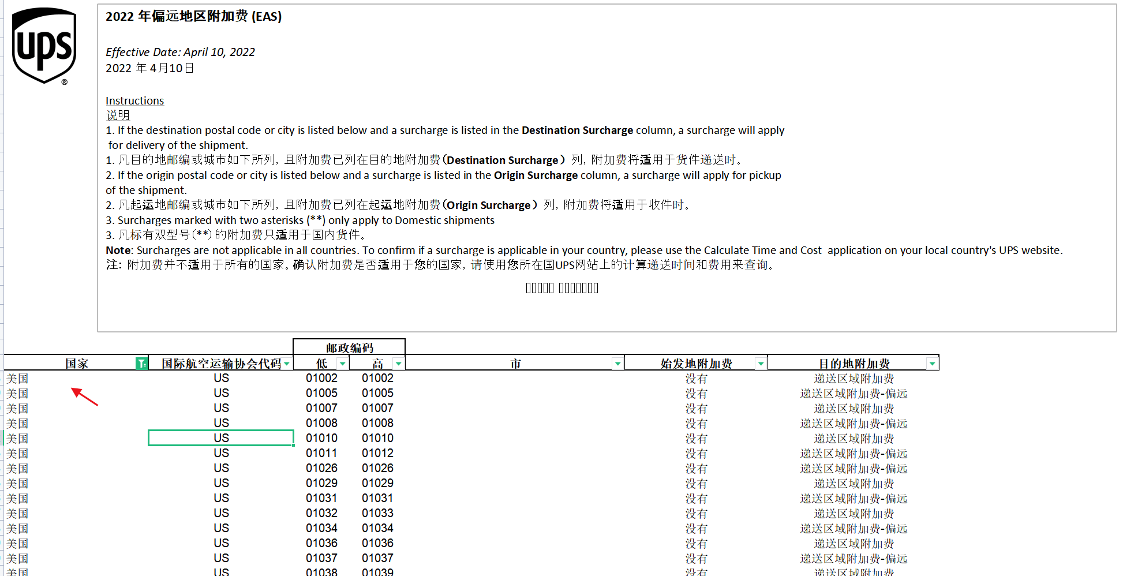Open the active filter on 国家 column
Viewport: 1123px width, 576px height.
pos(141,364)
